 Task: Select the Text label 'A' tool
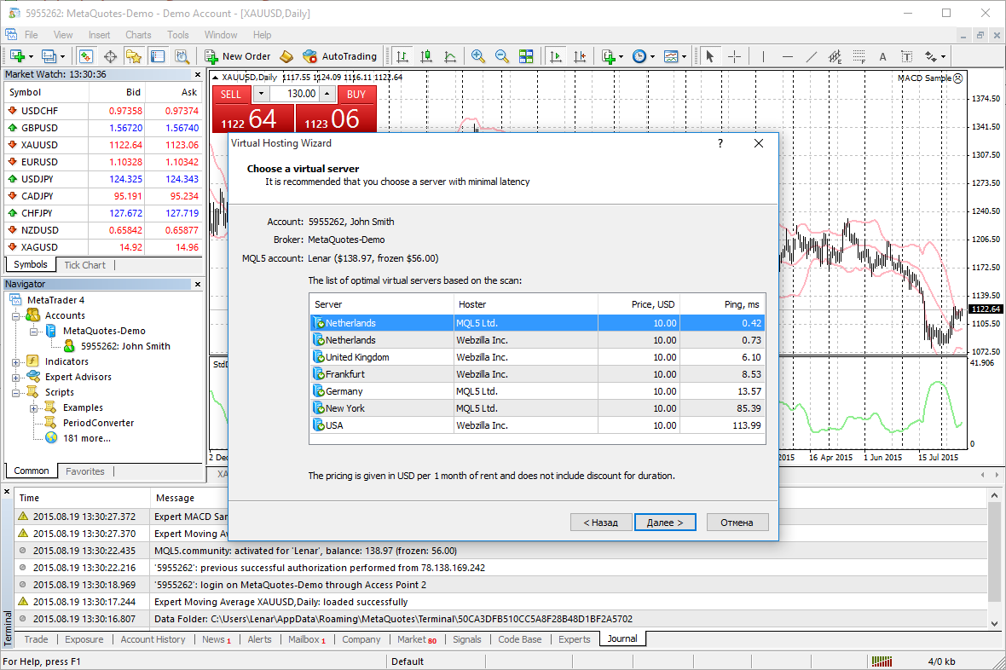tap(882, 56)
